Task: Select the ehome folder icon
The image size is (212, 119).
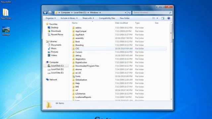Action: 74,69
